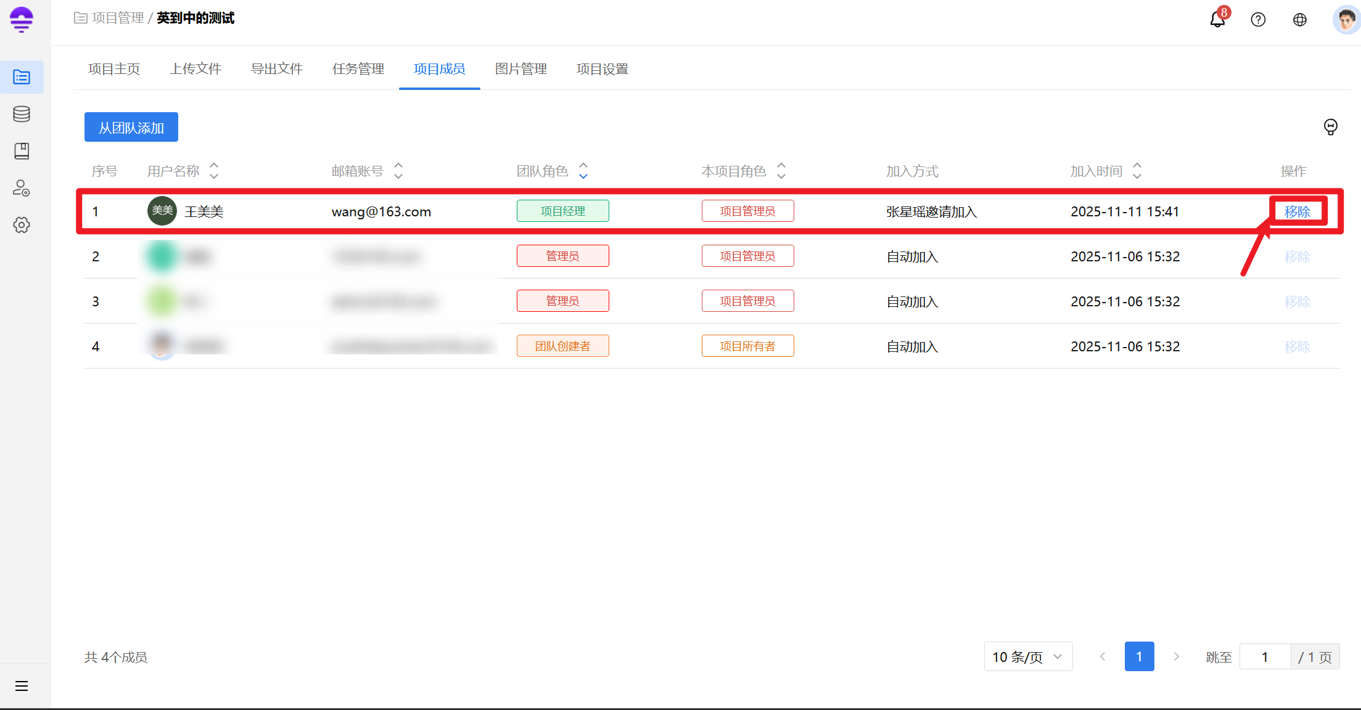Open the settings gear in sidebar
The width and height of the screenshot is (1361, 710).
point(22,225)
